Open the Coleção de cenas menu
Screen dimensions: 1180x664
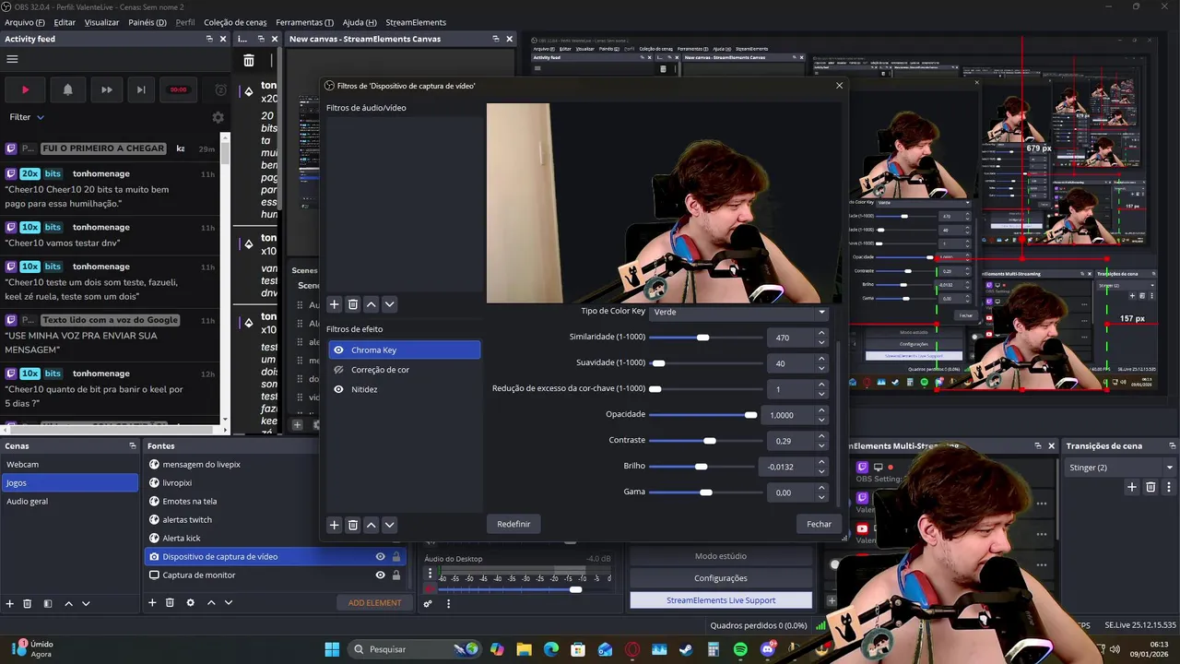click(235, 22)
